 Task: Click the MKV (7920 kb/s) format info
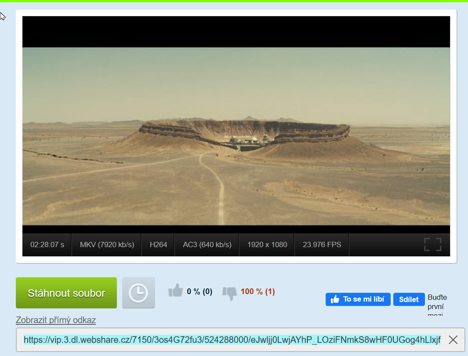pos(107,245)
